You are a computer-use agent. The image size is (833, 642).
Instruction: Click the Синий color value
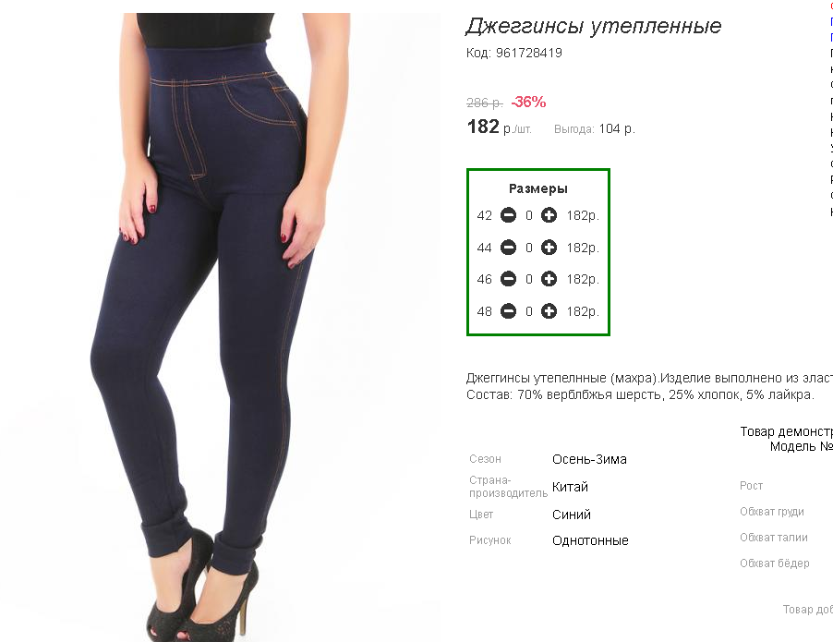point(572,515)
